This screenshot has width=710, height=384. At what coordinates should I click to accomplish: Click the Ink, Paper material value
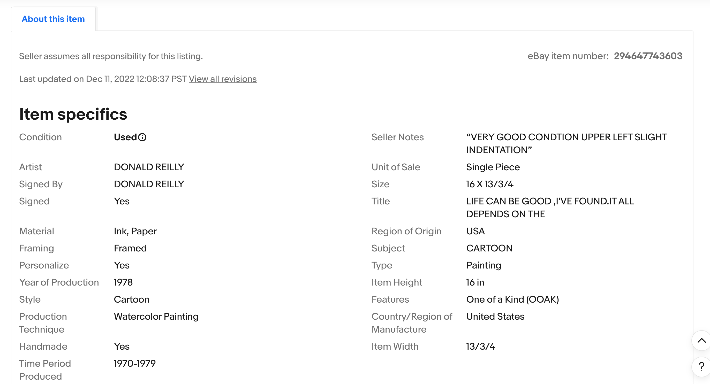tap(135, 231)
